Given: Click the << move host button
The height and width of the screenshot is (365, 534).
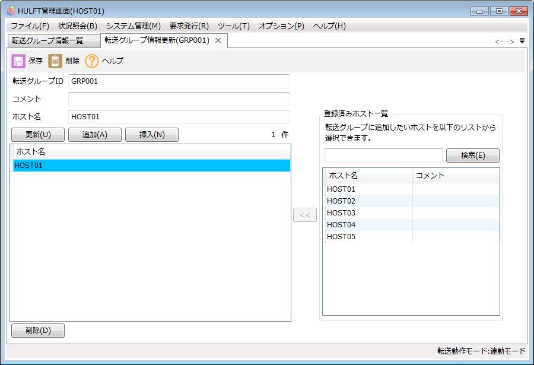Looking at the screenshot, I should tap(305, 215).
